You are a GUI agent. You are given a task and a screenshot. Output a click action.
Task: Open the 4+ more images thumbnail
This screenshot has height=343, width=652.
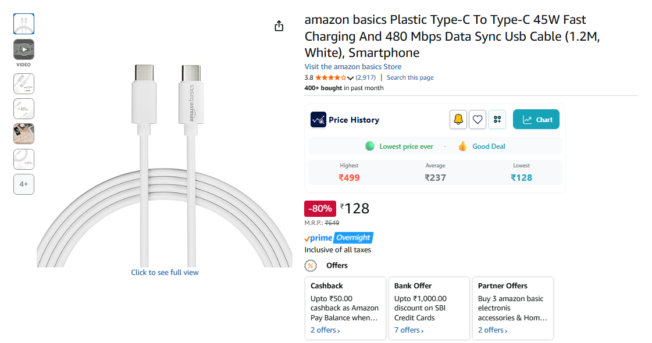[24, 184]
